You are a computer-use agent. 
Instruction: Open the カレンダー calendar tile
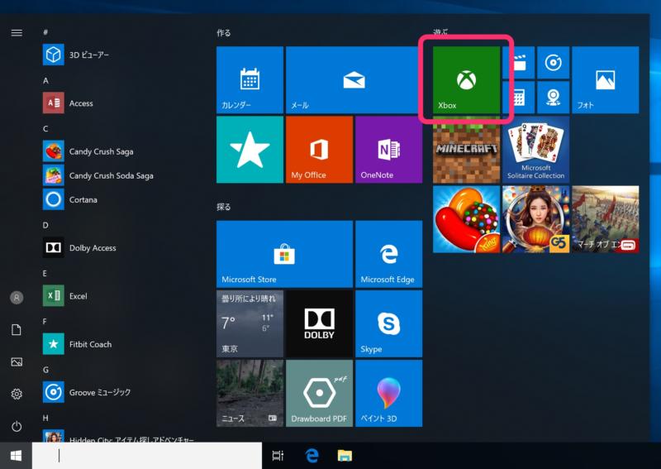[250, 79]
